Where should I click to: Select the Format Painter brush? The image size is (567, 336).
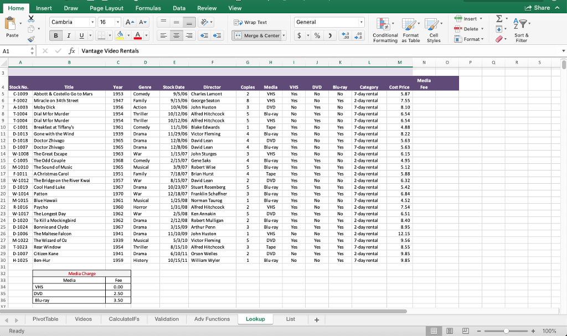(x=31, y=39)
